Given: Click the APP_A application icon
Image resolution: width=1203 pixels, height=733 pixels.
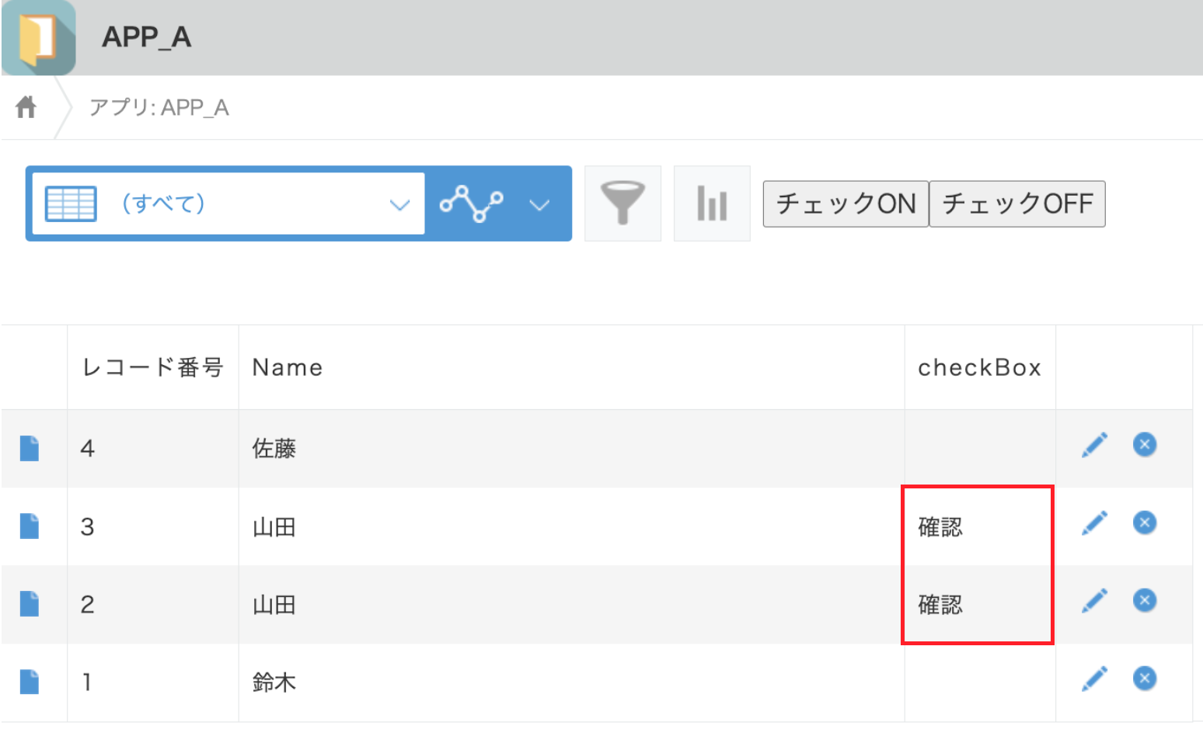Looking at the screenshot, I should tap(39, 38).
